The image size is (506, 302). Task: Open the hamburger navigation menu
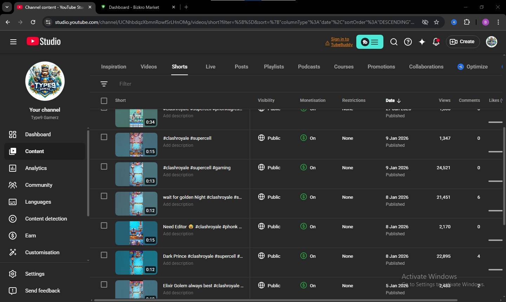13,42
